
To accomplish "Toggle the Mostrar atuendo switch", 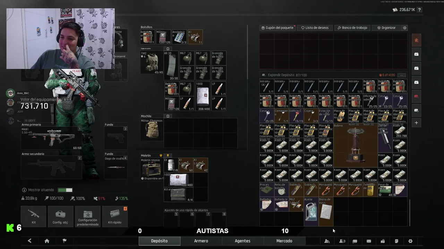I will [65, 190].
